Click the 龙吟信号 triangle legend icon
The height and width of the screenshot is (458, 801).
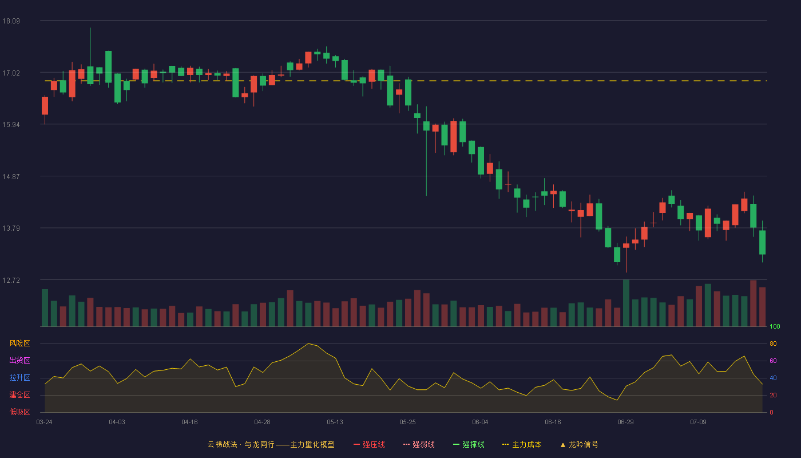pos(563,445)
